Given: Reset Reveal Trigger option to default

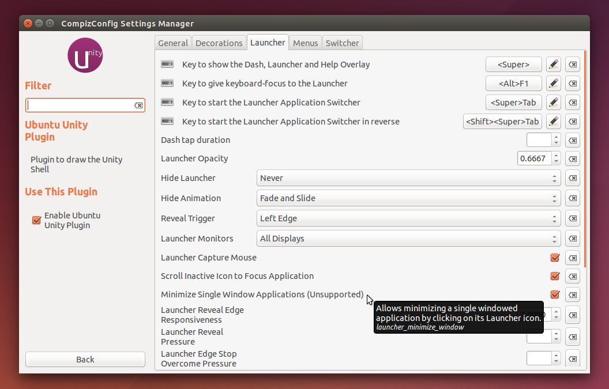Looking at the screenshot, I should (x=573, y=218).
